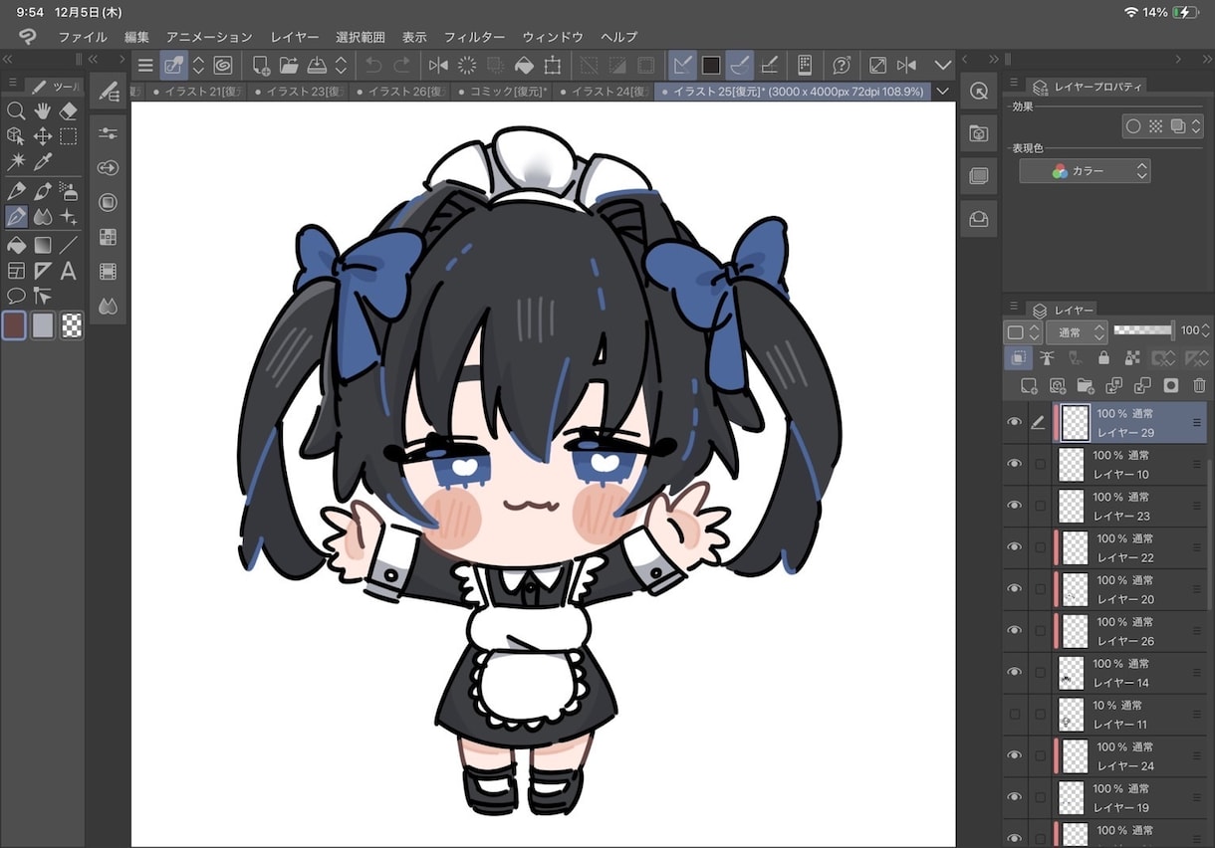
Task: Open the Tool Property sliders palette
Action: tap(109, 133)
